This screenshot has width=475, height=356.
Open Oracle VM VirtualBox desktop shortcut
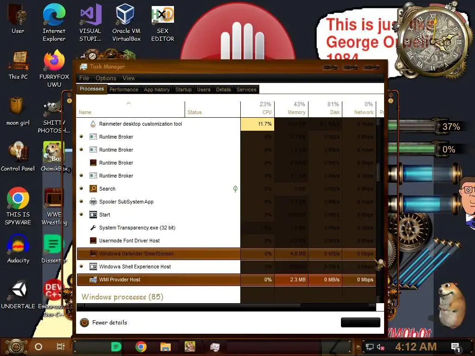[x=126, y=23]
